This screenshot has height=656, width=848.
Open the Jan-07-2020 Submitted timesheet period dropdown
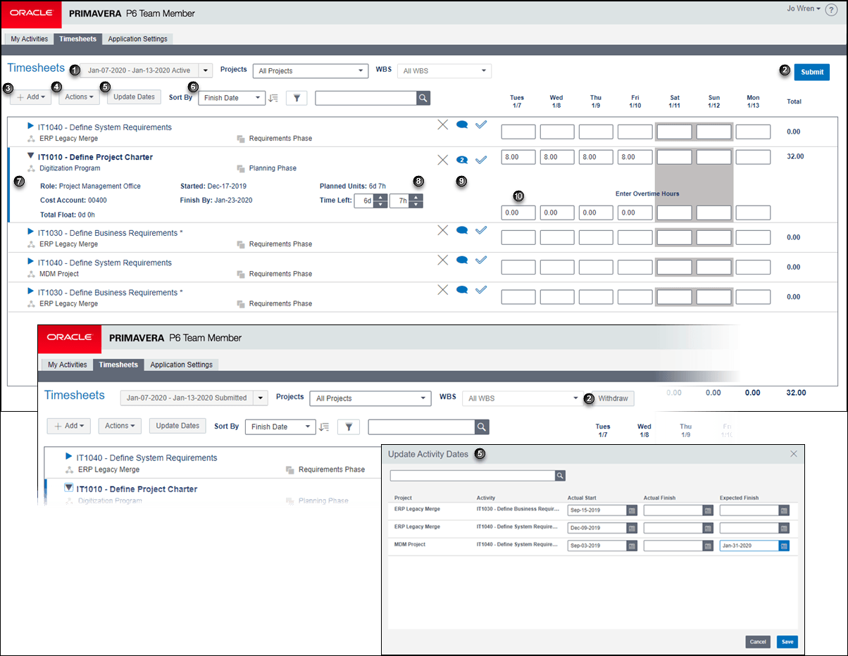[261, 398]
